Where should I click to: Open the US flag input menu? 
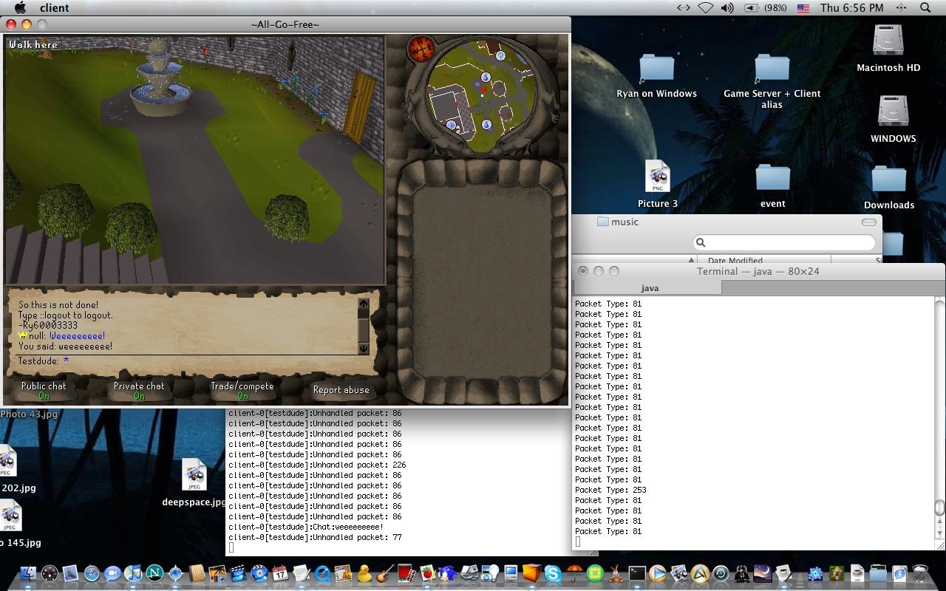803,7
